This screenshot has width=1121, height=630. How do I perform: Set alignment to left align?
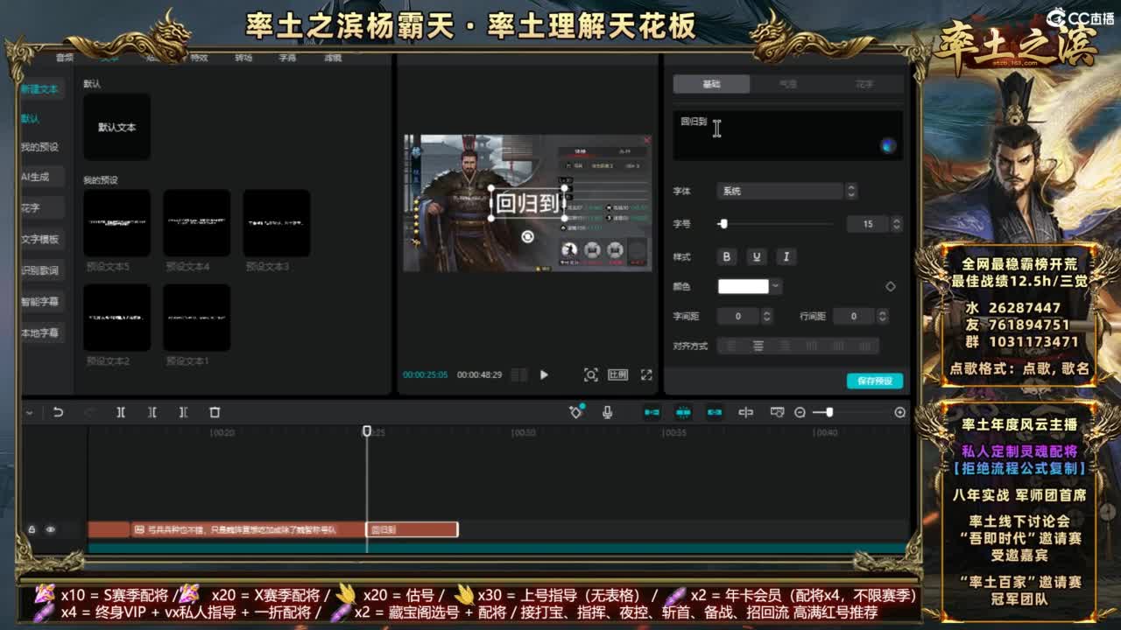(x=731, y=346)
